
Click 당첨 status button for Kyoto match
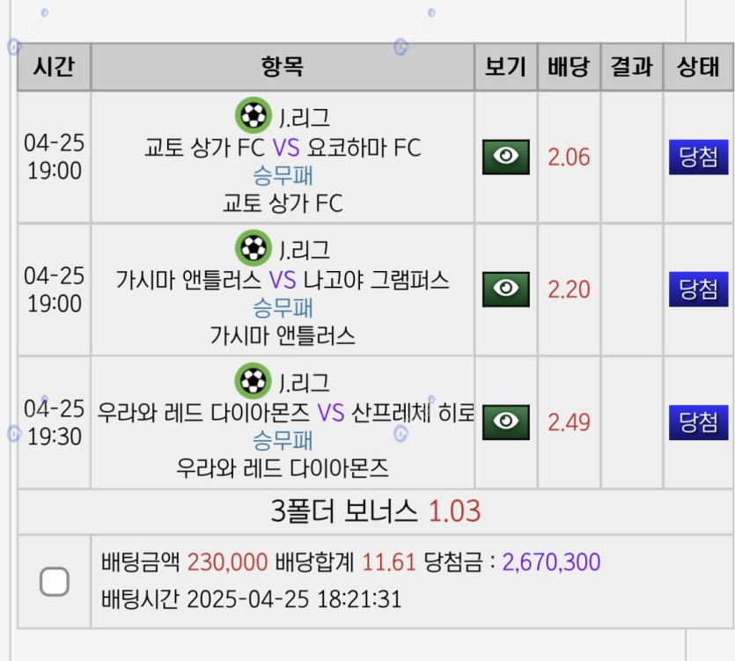tap(698, 158)
